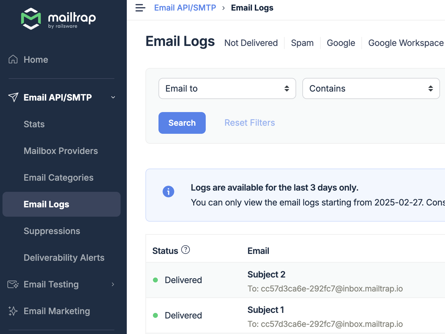Open the Email to filter dropdown
Screen dimensions: 445x334
tap(227, 88)
